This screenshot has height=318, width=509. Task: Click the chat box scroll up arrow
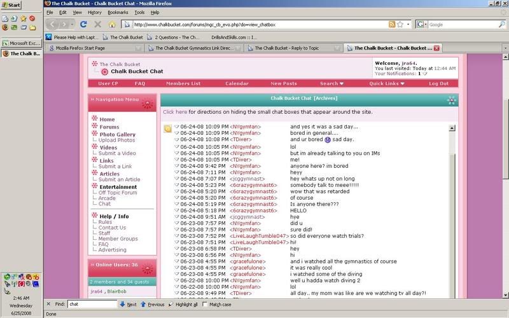pyautogui.click(x=452, y=128)
